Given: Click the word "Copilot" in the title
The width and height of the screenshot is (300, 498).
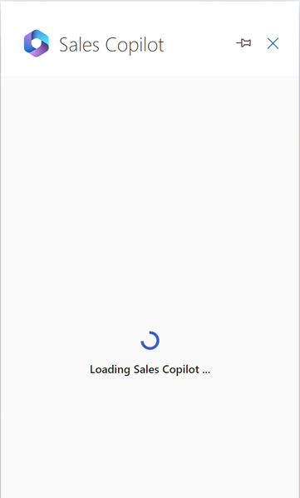Looking at the screenshot, I should (135, 45).
